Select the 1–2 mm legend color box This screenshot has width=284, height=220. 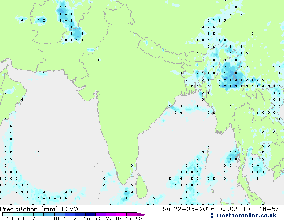[x=28, y=214]
